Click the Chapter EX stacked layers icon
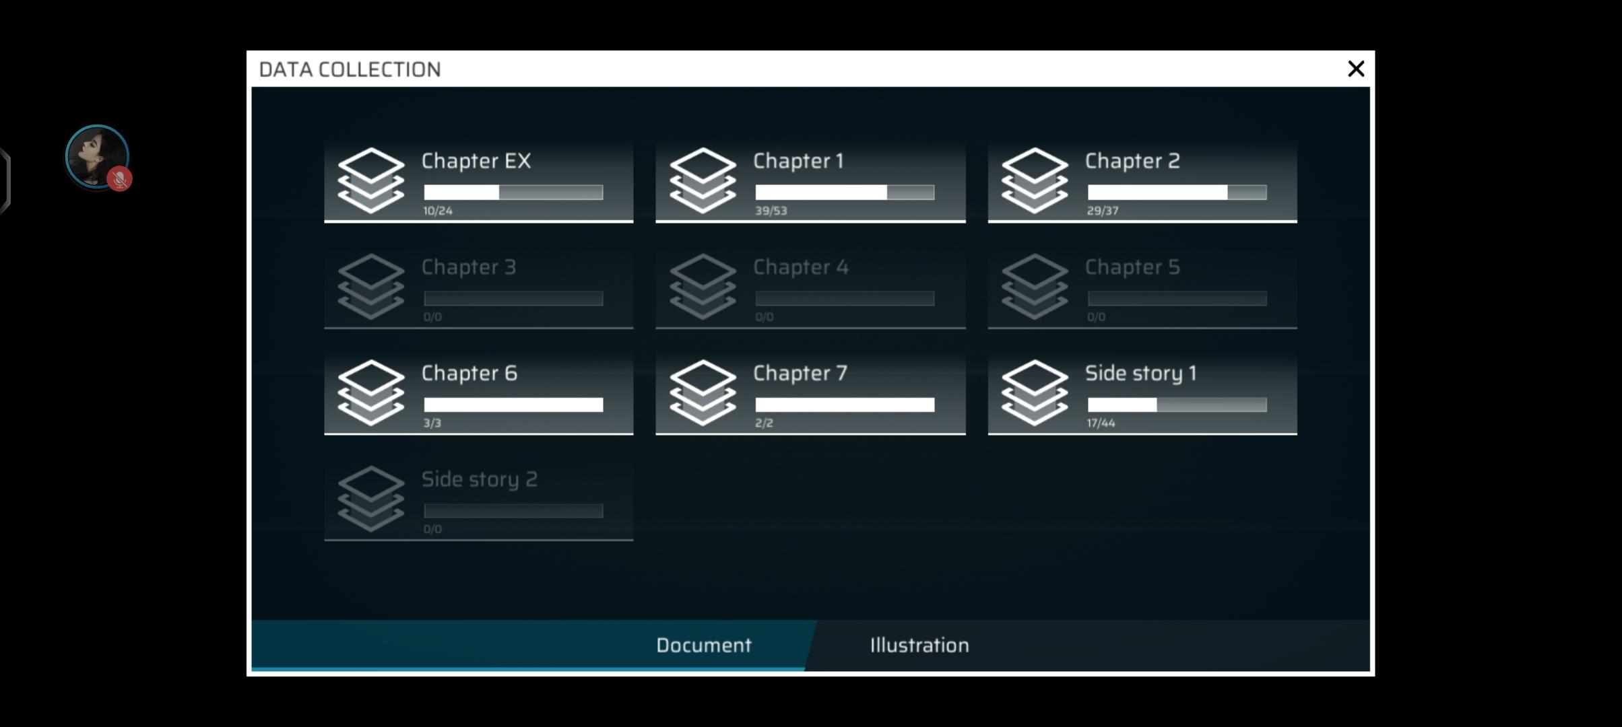Viewport: 1622px width, 727px height. coord(370,180)
